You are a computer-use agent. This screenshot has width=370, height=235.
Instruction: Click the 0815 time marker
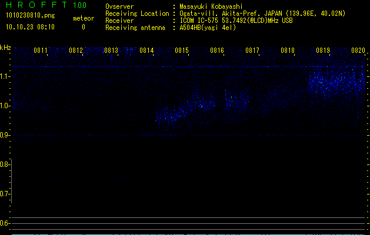182,51
